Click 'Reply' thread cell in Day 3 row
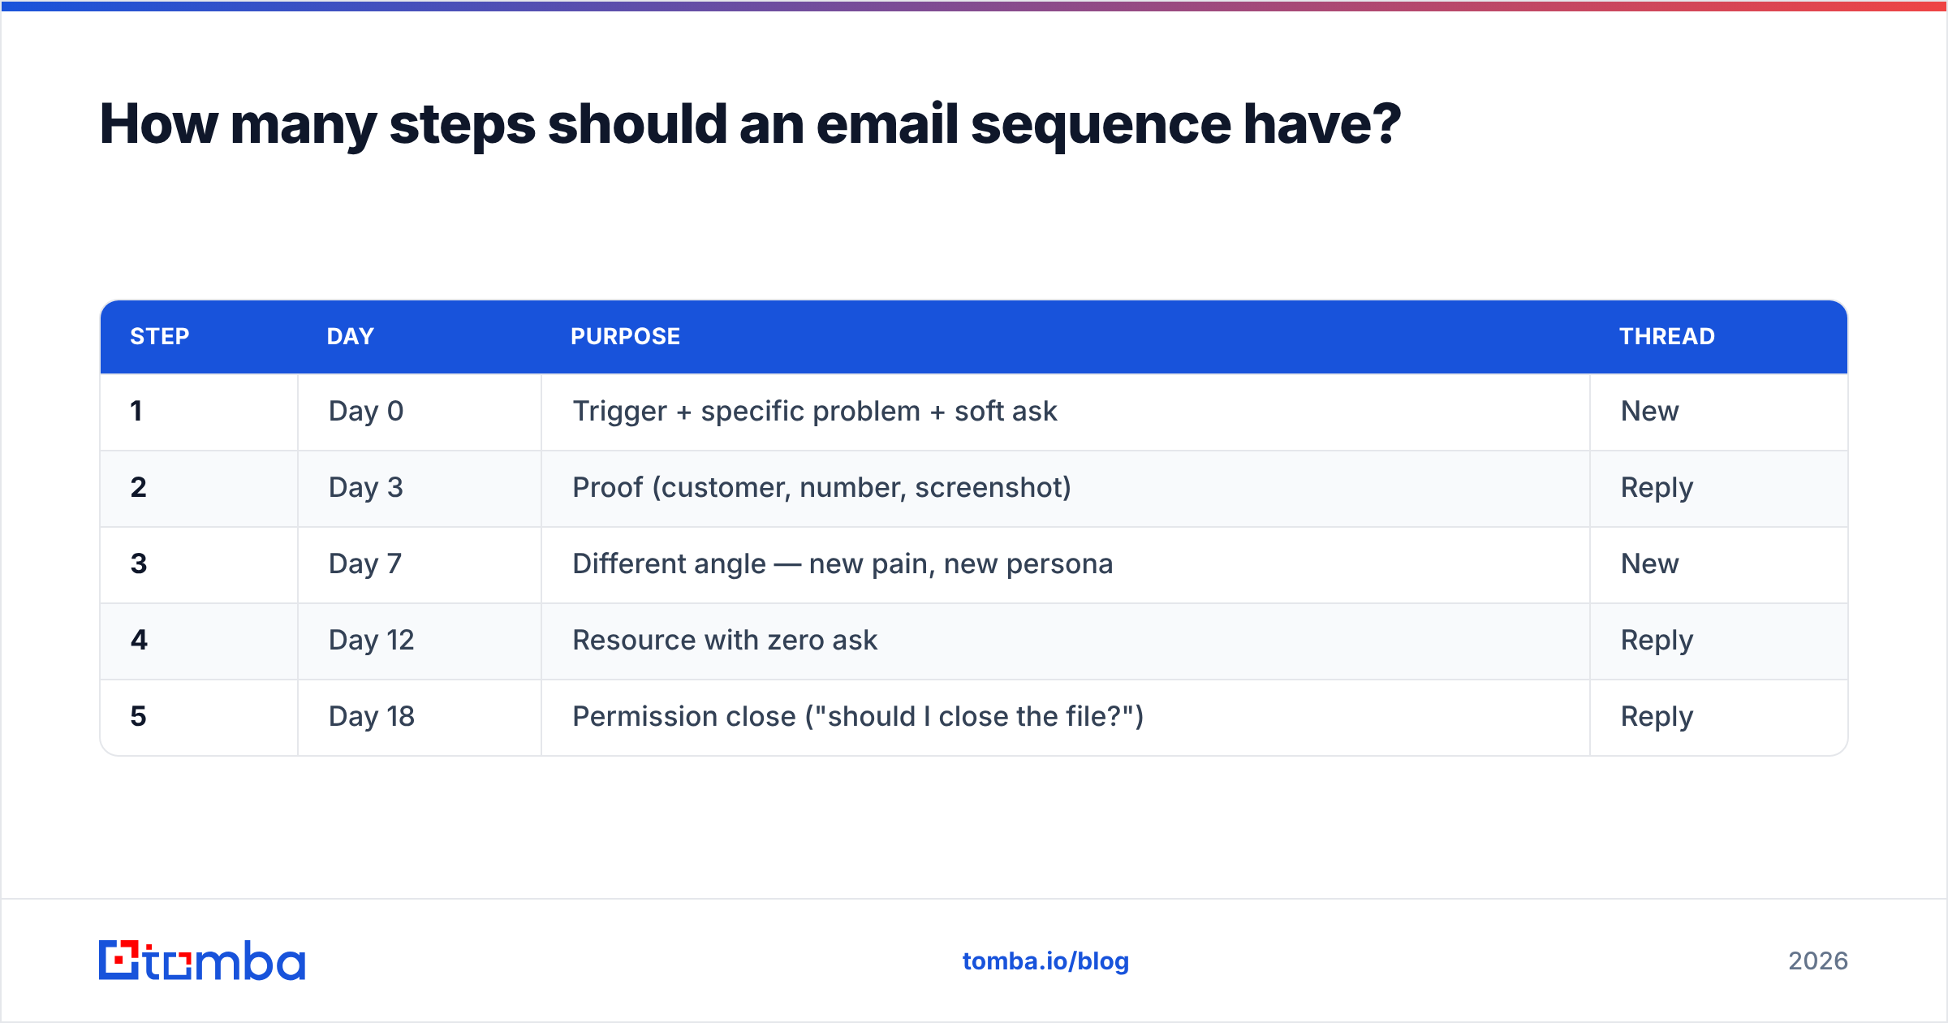The width and height of the screenshot is (1948, 1023). [1719, 488]
